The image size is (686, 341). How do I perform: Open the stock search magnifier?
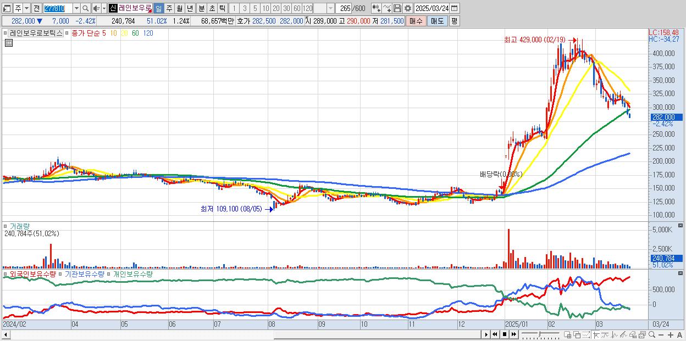[85, 8]
